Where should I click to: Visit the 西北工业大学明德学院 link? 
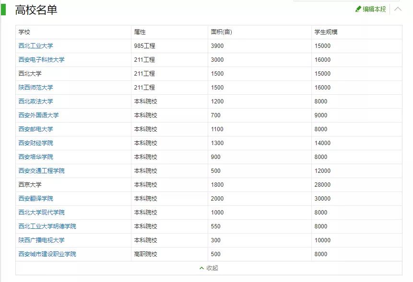pyautogui.click(x=47, y=226)
